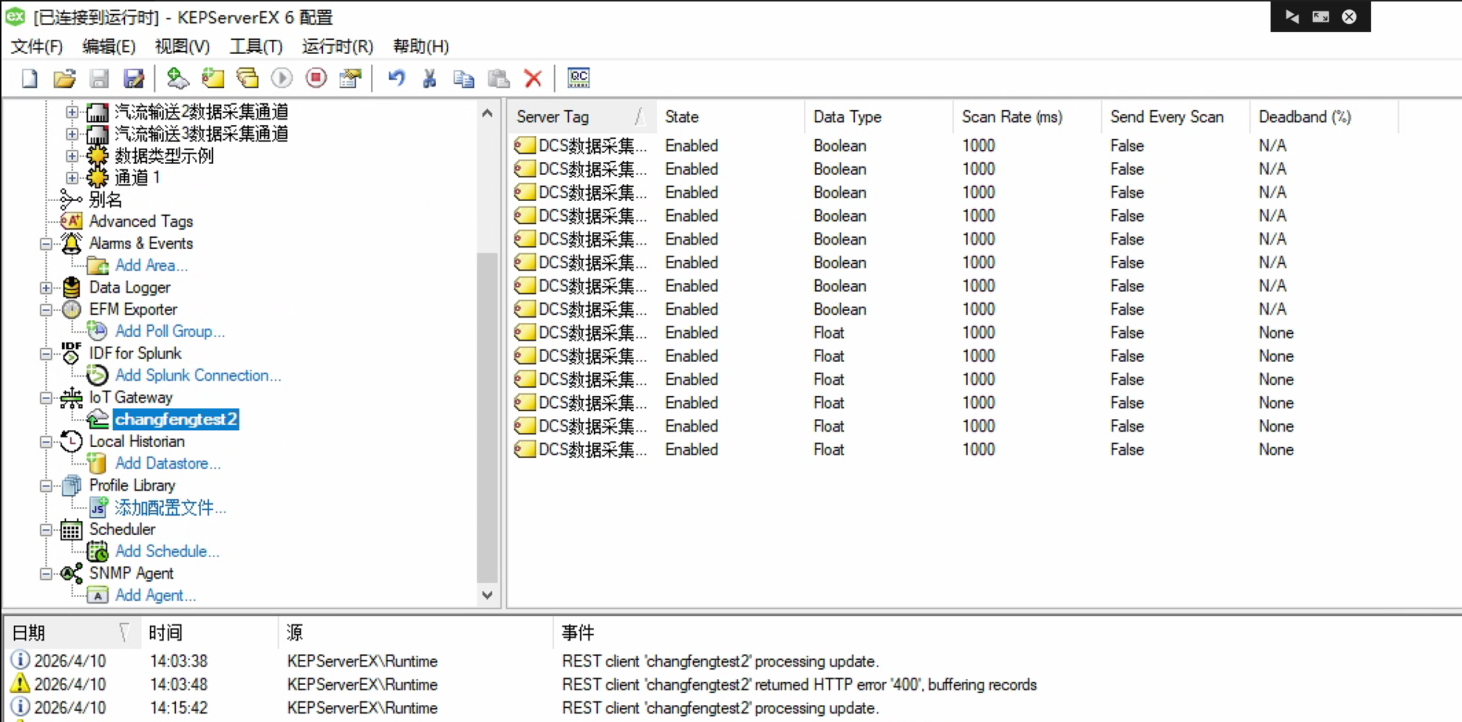Click the New Channel toolbar icon
Image resolution: width=1462 pixels, height=722 pixels.
[178, 78]
